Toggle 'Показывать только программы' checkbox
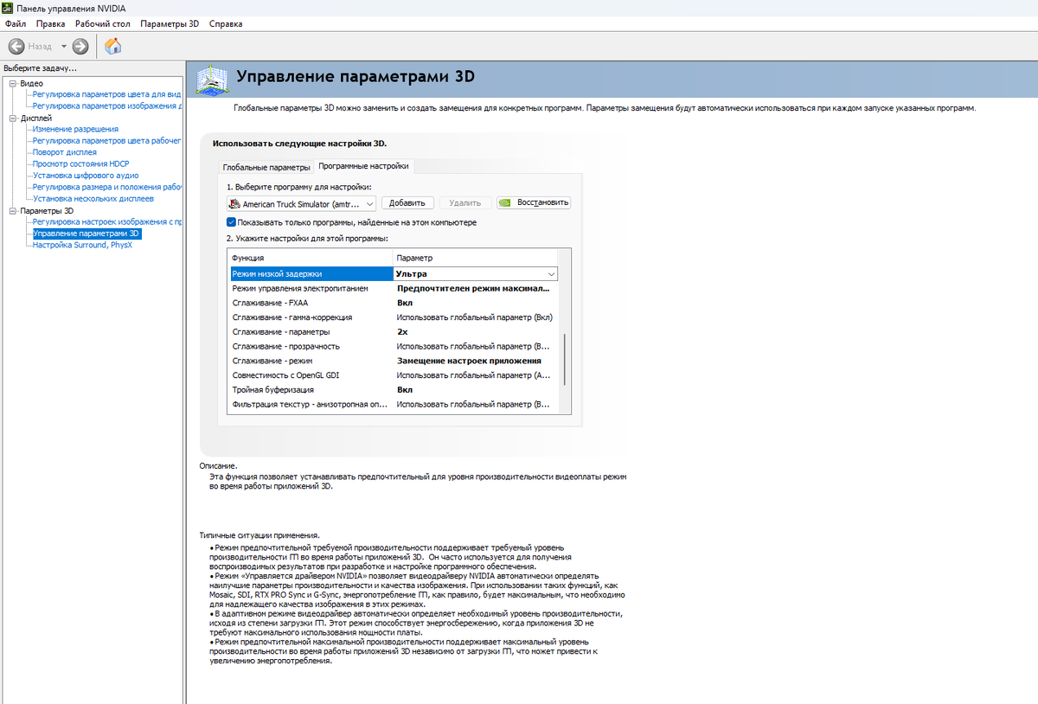The image size is (1038, 704). (x=232, y=222)
